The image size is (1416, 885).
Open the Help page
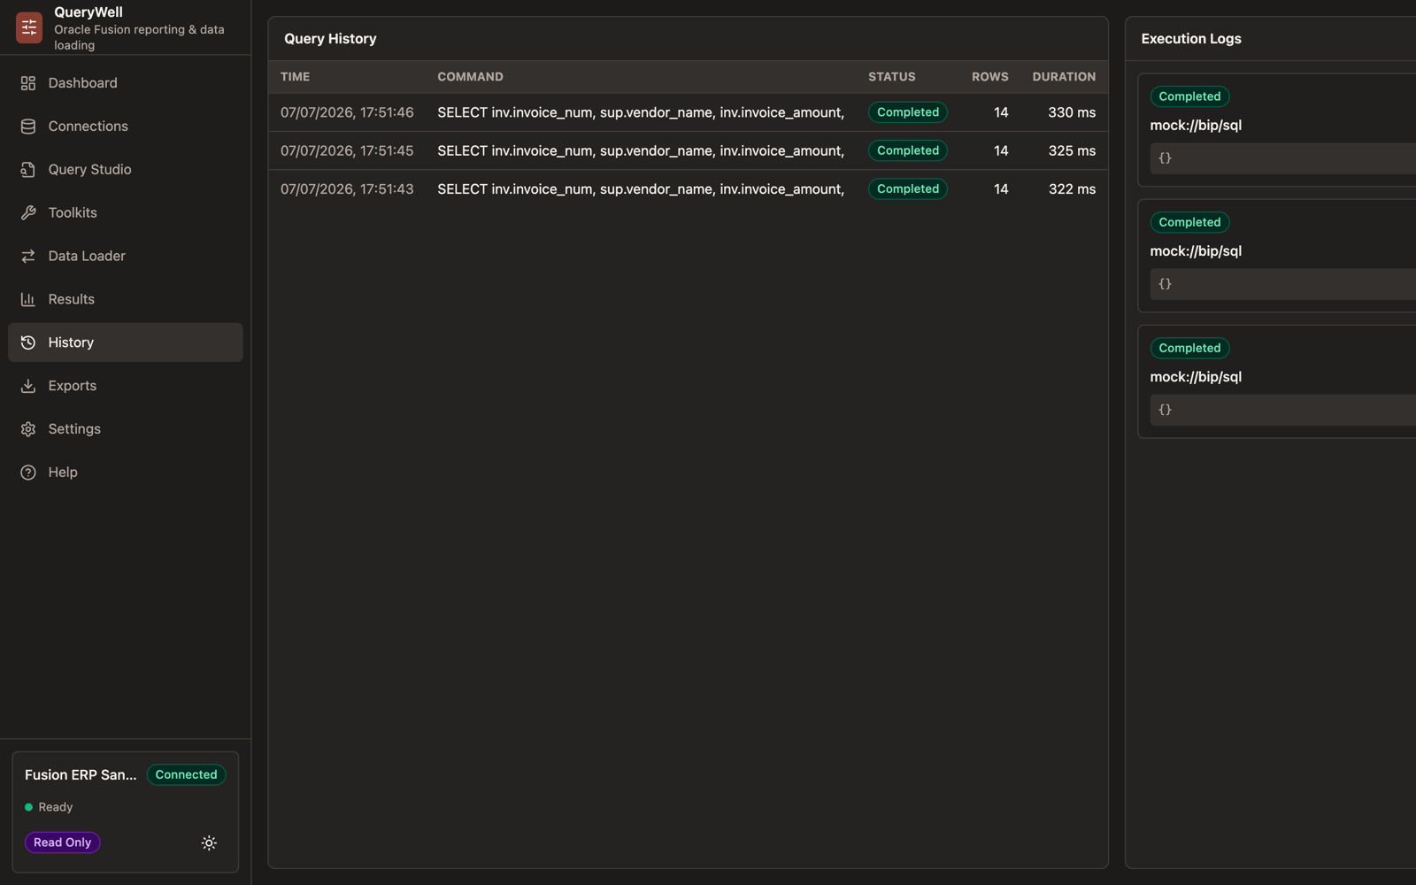126,473
